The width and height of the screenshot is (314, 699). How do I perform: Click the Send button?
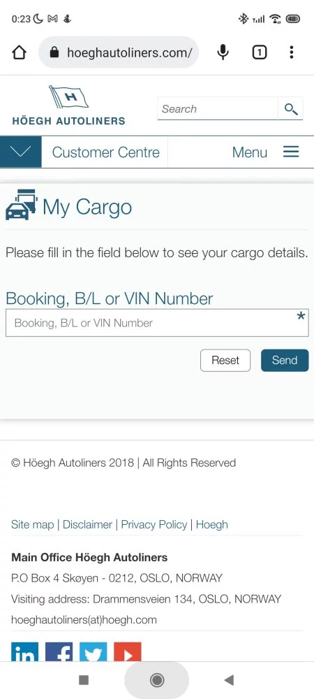click(x=285, y=360)
